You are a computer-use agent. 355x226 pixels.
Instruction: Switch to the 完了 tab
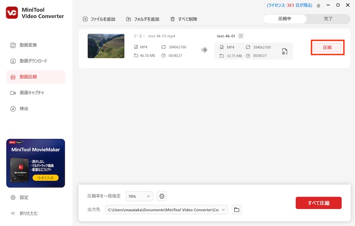[x=328, y=19]
